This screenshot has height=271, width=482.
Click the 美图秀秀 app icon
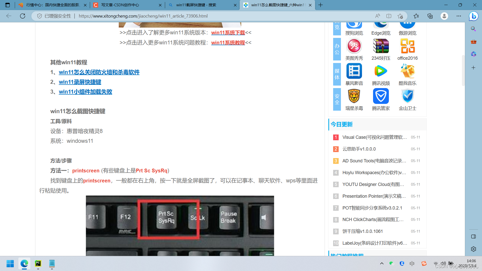[354, 46]
